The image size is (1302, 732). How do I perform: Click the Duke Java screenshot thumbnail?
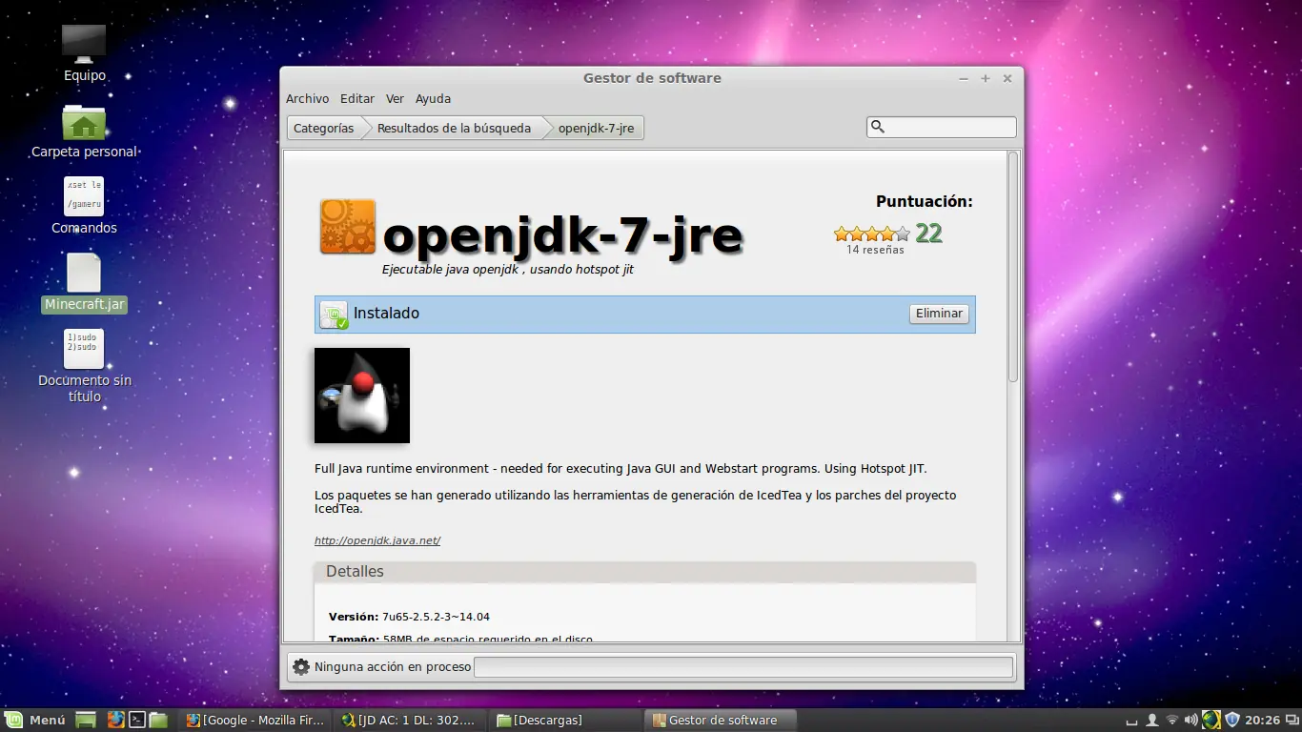click(x=362, y=396)
